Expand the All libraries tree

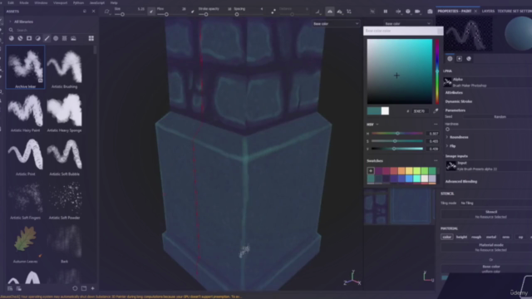(10, 22)
